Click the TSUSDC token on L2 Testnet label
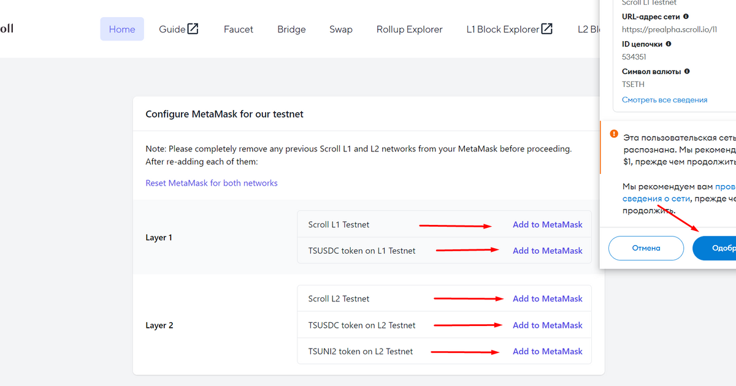 point(362,325)
